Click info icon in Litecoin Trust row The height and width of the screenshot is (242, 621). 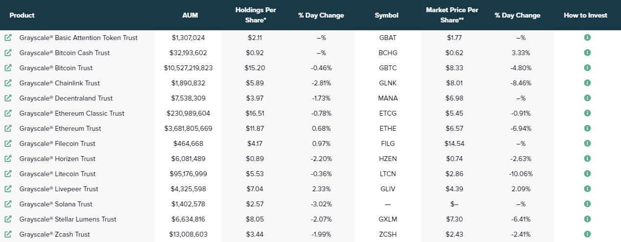pos(587,174)
